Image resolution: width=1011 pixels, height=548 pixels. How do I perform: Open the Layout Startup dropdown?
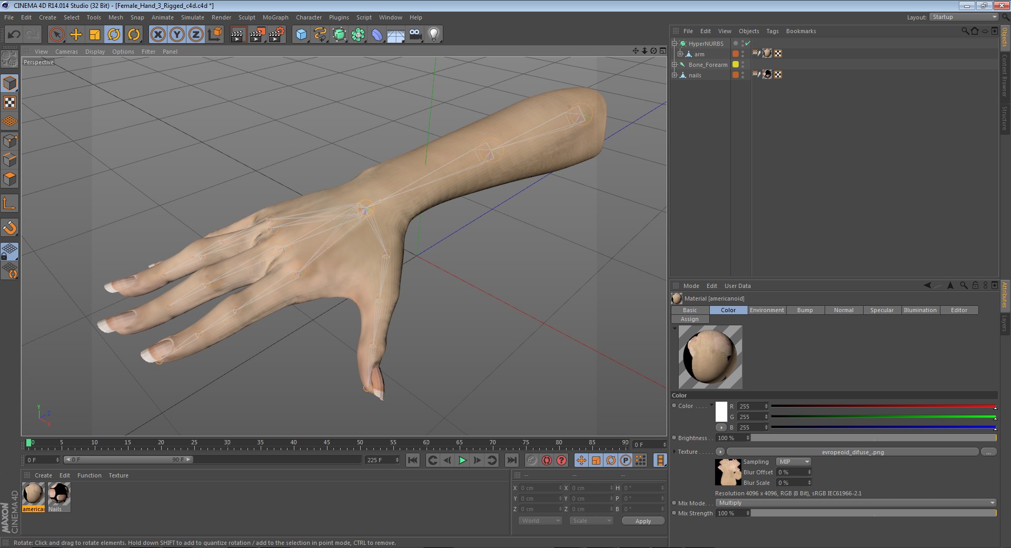point(964,17)
